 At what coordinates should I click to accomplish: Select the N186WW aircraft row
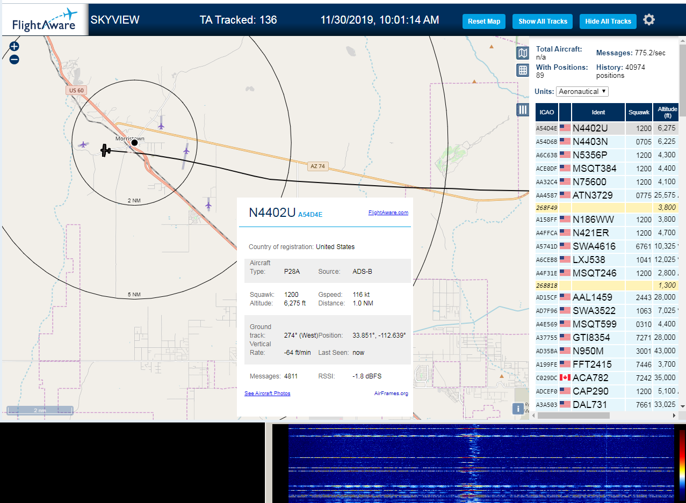(x=607, y=220)
